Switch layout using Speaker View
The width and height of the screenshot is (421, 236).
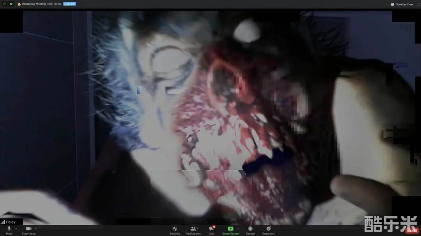[402, 4]
